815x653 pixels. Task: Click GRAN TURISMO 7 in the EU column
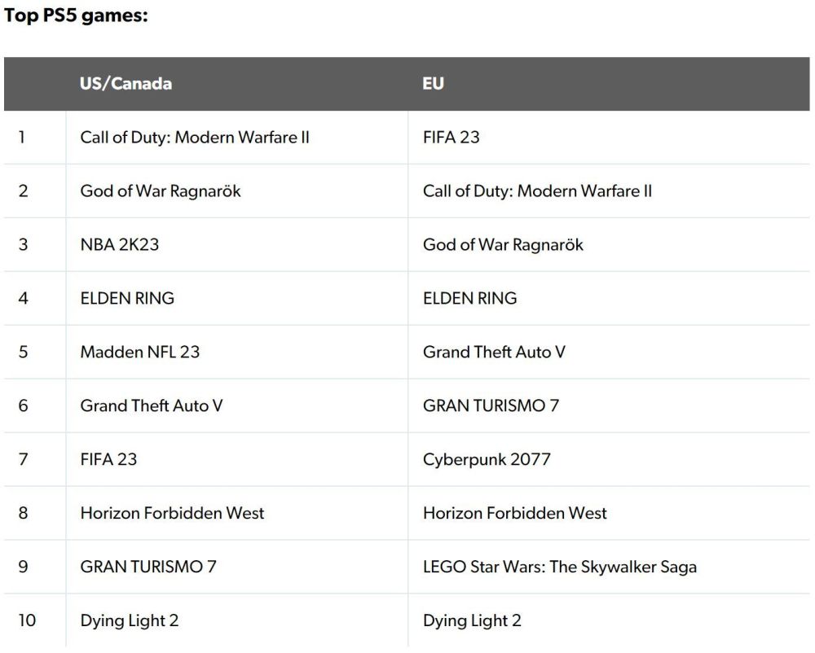(x=491, y=405)
